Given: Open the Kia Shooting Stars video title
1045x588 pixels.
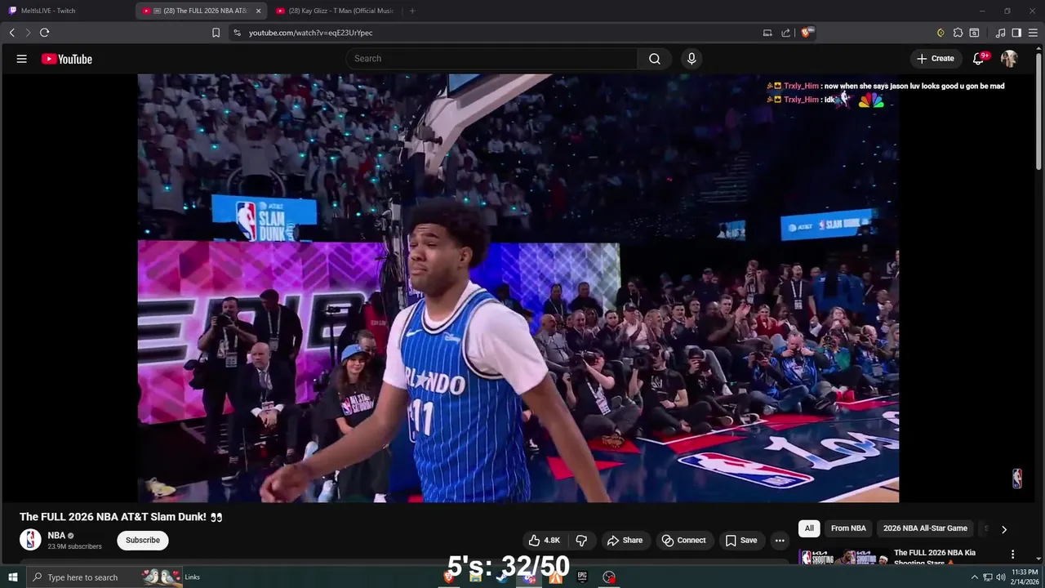Looking at the screenshot, I should [x=935, y=558].
